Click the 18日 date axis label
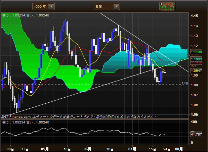208x152 pixels. point(67,149)
